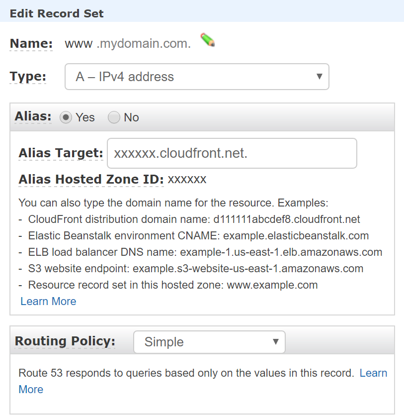The width and height of the screenshot is (404, 420).
Task: Click the Alias Hosted Zone ID label
Action: (91, 179)
